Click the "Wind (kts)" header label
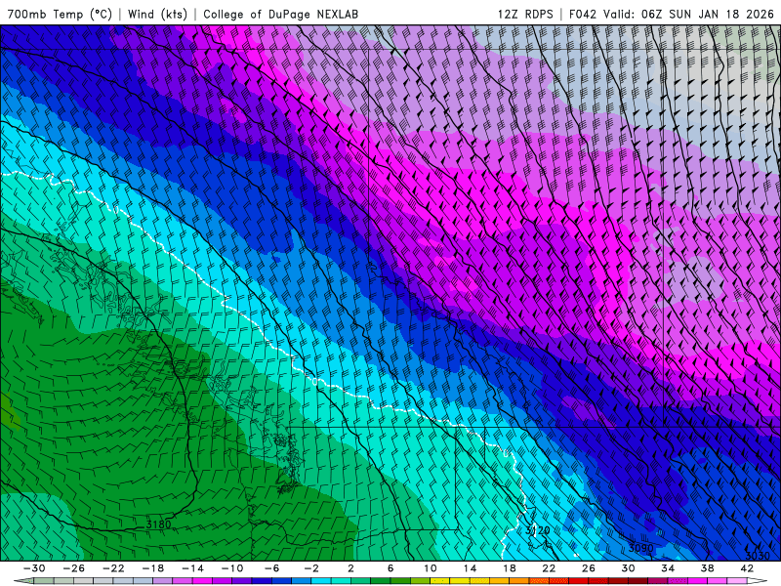This screenshot has height=586, width=781. point(157,14)
